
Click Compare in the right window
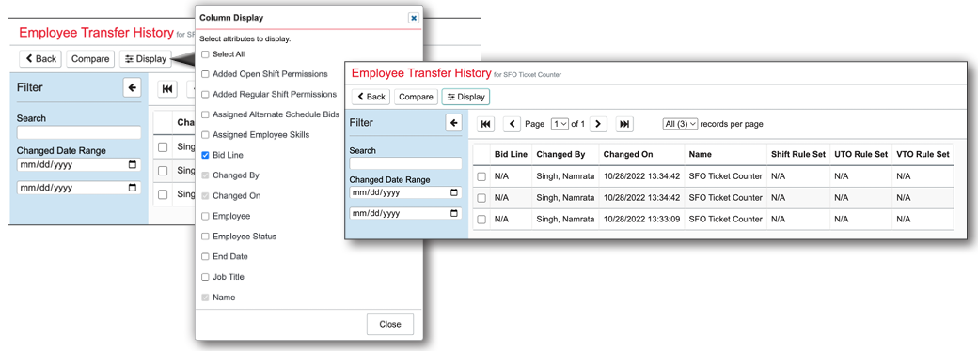(416, 97)
